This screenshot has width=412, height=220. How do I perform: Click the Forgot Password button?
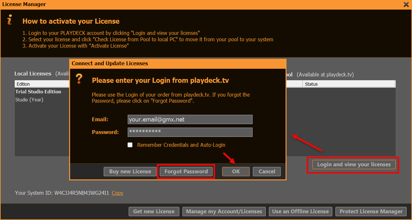186,172
